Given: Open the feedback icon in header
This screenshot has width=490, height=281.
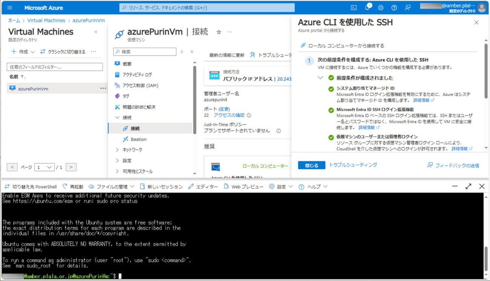Looking at the screenshot, I should click(407, 8).
